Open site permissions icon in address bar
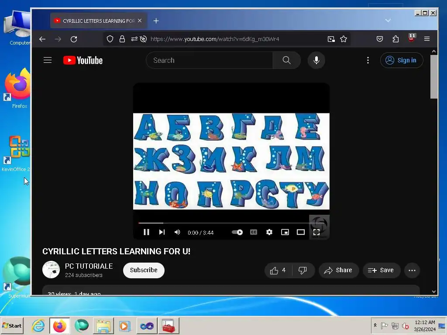Screen dimensions: 447x335 click(134, 39)
